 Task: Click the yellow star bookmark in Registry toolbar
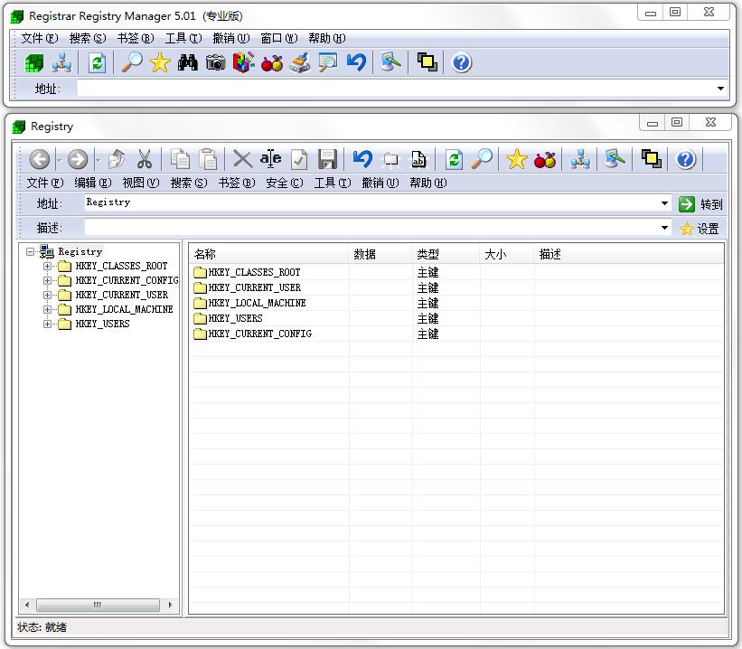tap(516, 159)
